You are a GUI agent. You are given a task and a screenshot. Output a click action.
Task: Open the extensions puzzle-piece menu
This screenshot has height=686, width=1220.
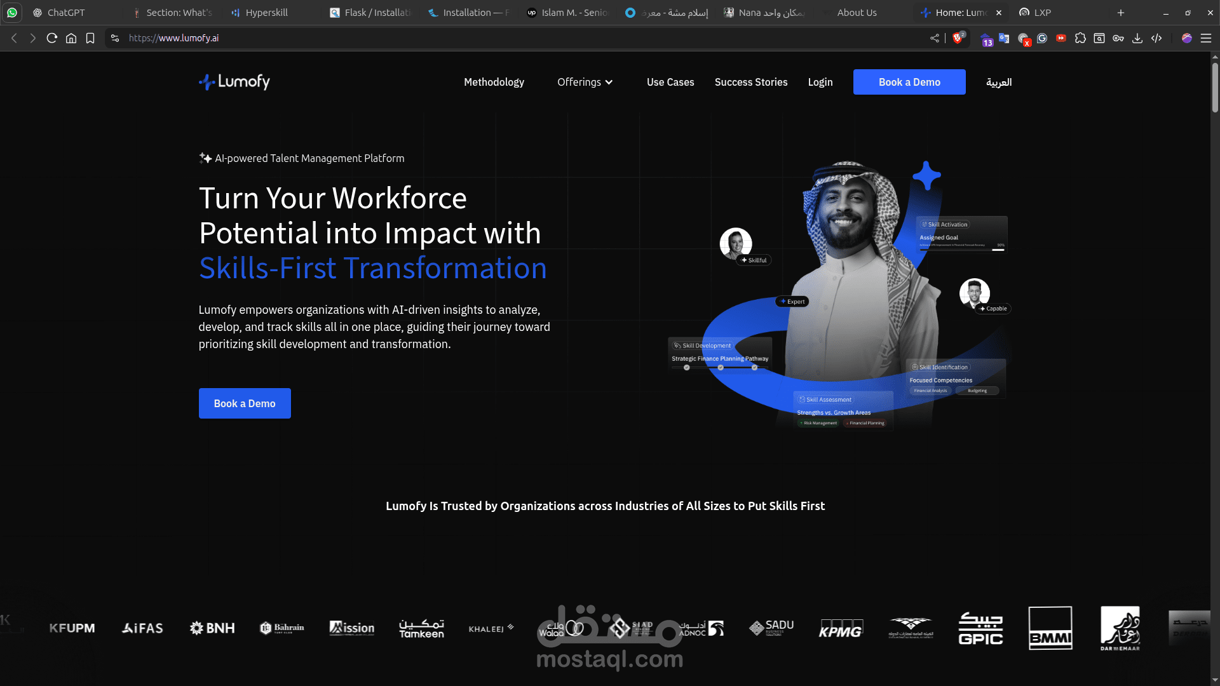click(x=1080, y=38)
